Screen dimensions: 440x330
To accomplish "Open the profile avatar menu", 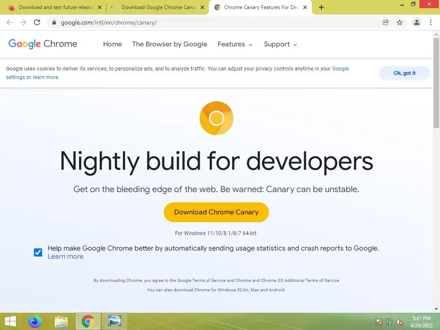I will point(417,22).
